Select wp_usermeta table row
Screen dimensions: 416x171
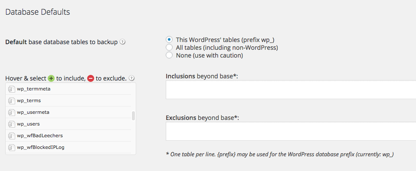point(69,112)
